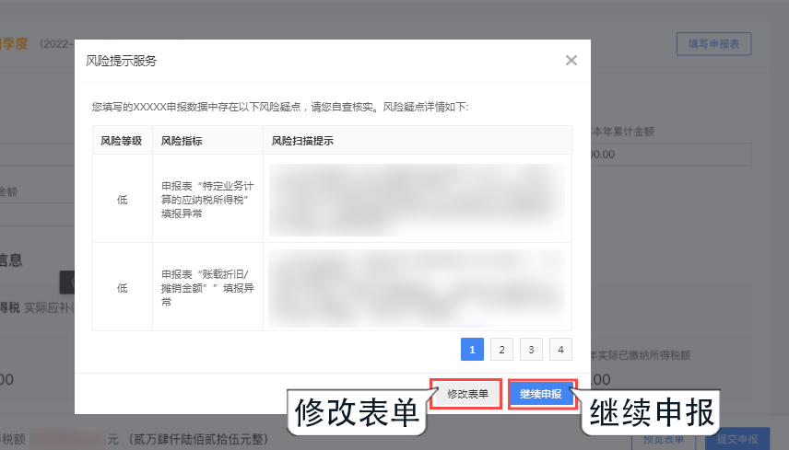Jump to page 4 of risk results
789x450 pixels.
click(x=560, y=350)
